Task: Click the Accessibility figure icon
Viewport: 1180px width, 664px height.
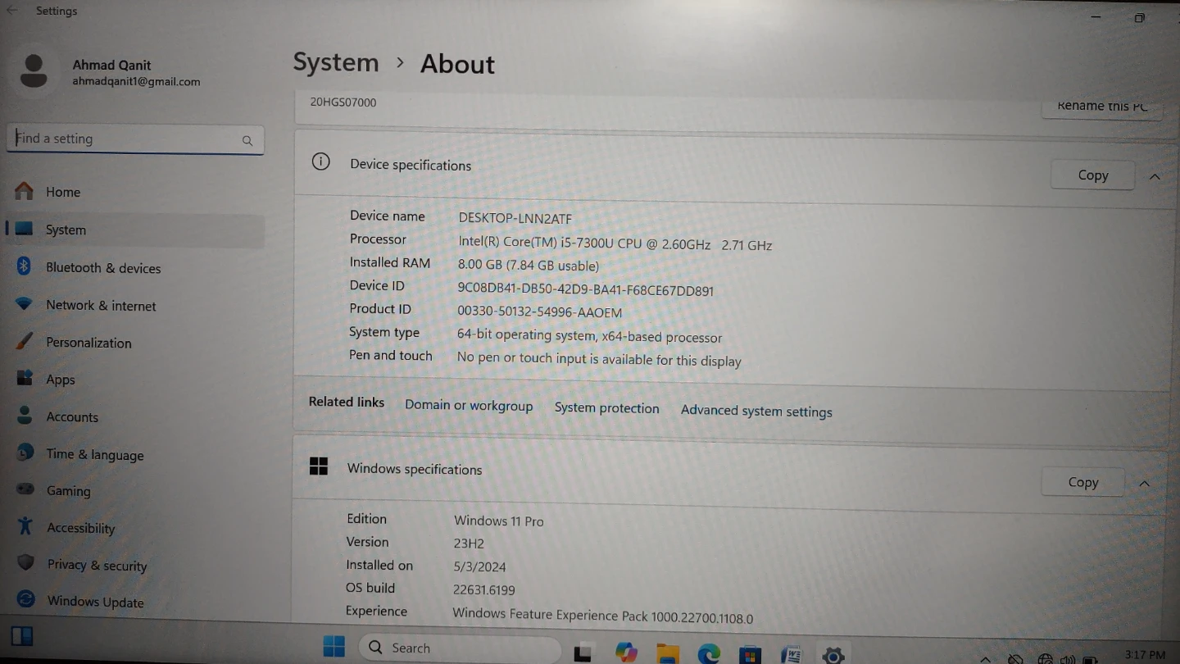Action: click(x=25, y=526)
